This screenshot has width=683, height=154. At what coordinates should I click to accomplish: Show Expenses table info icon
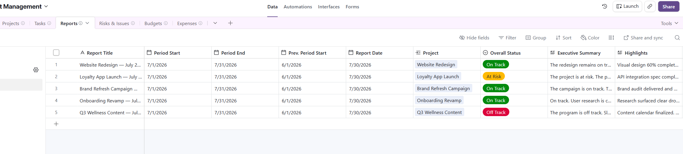(x=201, y=23)
